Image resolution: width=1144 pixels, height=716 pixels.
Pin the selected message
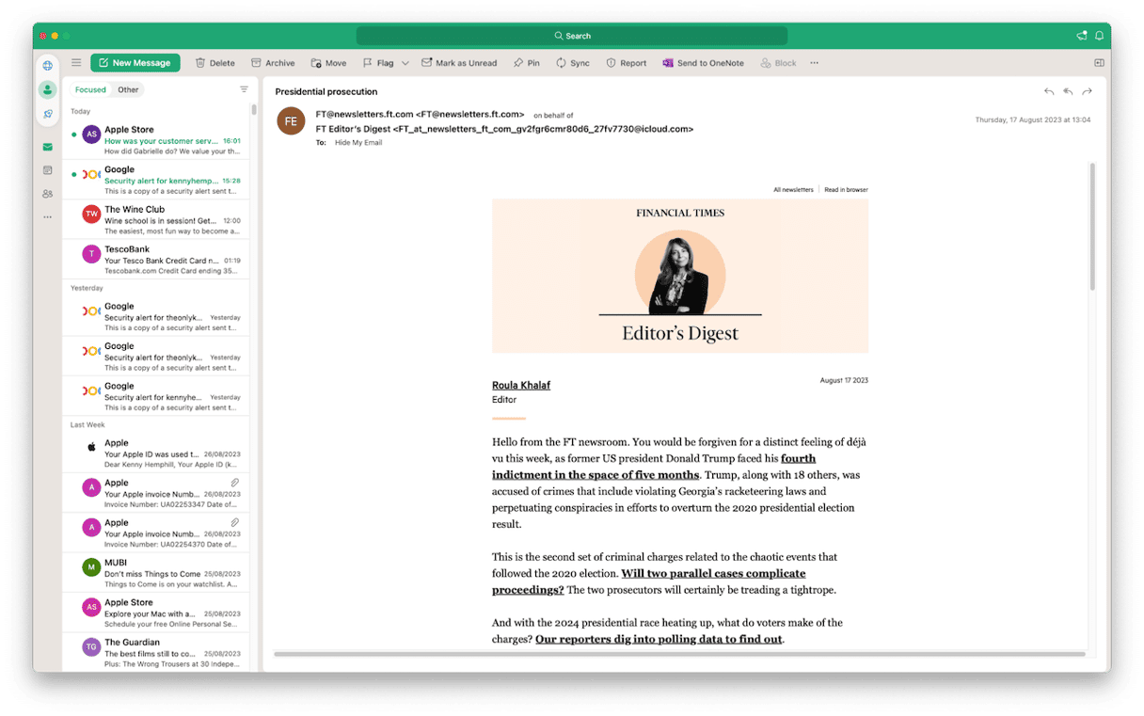pyautogui.click(x=527, y=63)
